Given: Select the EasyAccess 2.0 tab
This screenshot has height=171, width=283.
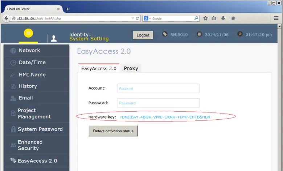Looking at the screenshot, I should pyautogui.click(x=99, y=68).
